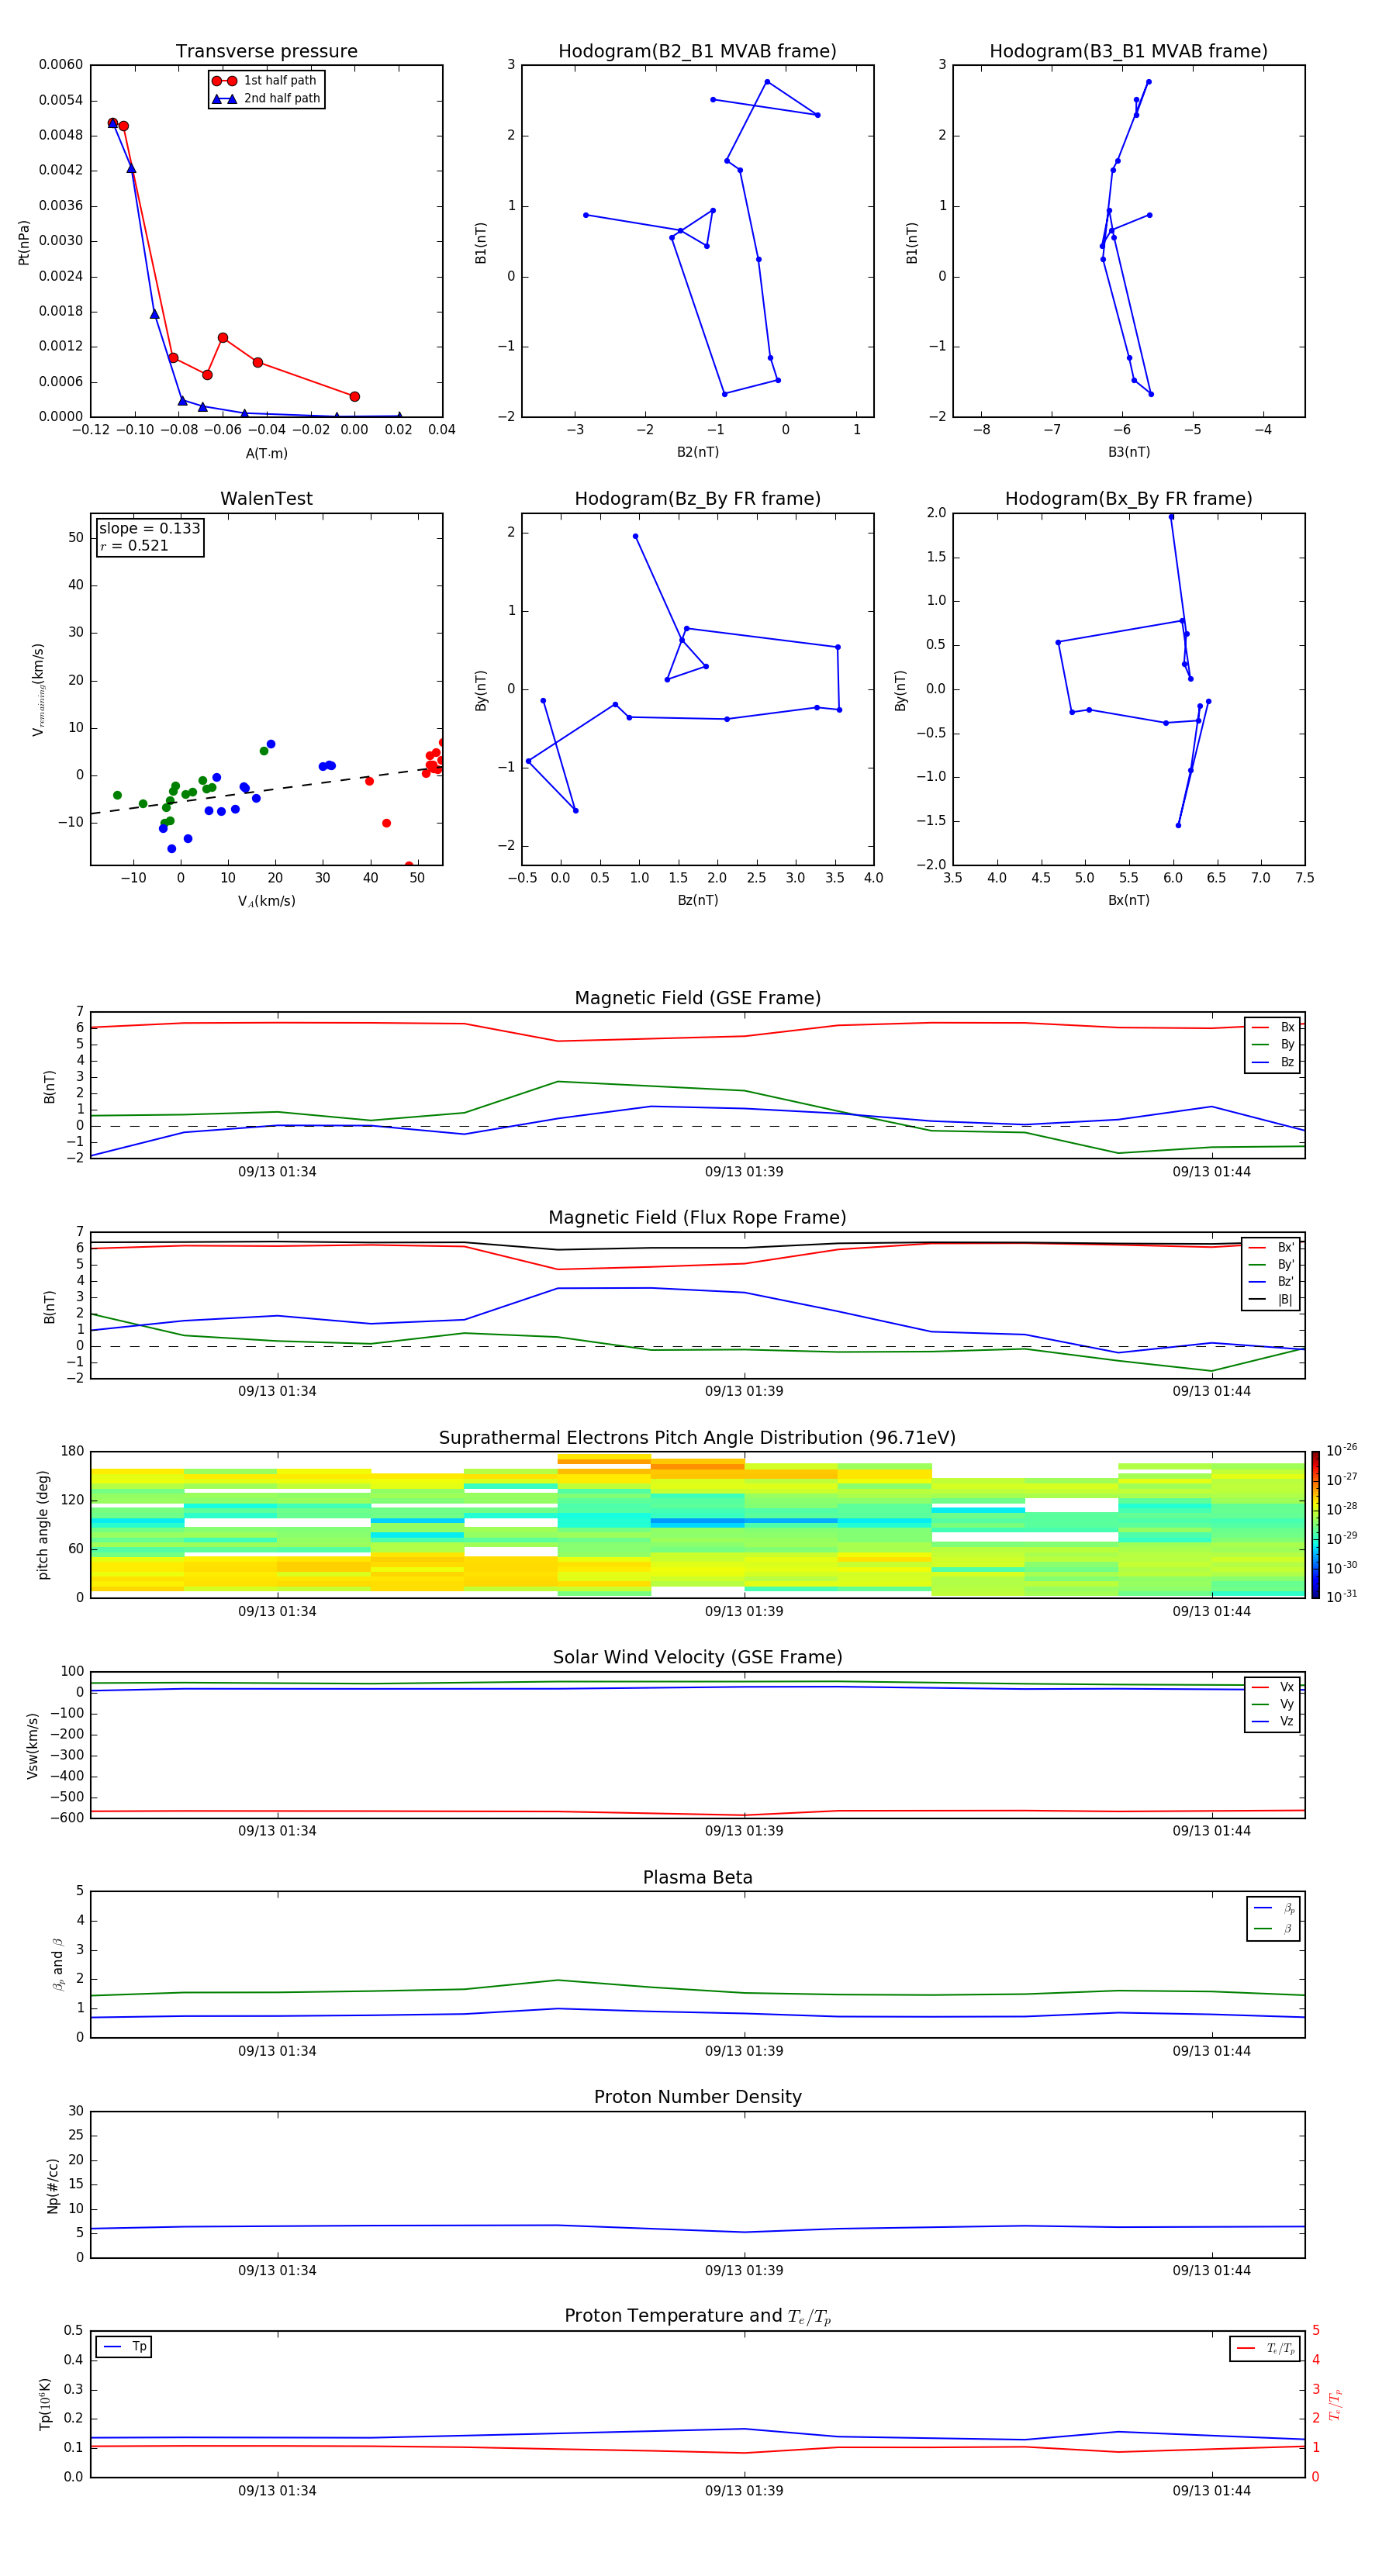Click the "Magnetic Field (Flux Rope Frame)" title
The image size is (1396, 2559).
point(697,1218)
